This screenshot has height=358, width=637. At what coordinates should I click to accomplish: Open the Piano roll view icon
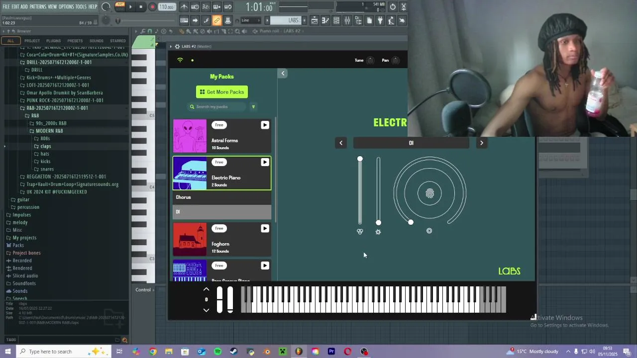[325, 20]
